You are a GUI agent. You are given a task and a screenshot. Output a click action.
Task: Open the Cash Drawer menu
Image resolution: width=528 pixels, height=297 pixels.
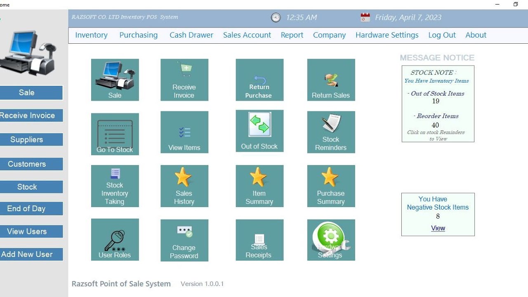[x=191, y=35]
